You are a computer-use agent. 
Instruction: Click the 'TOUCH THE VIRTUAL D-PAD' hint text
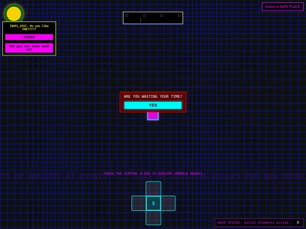coord(152,174)
